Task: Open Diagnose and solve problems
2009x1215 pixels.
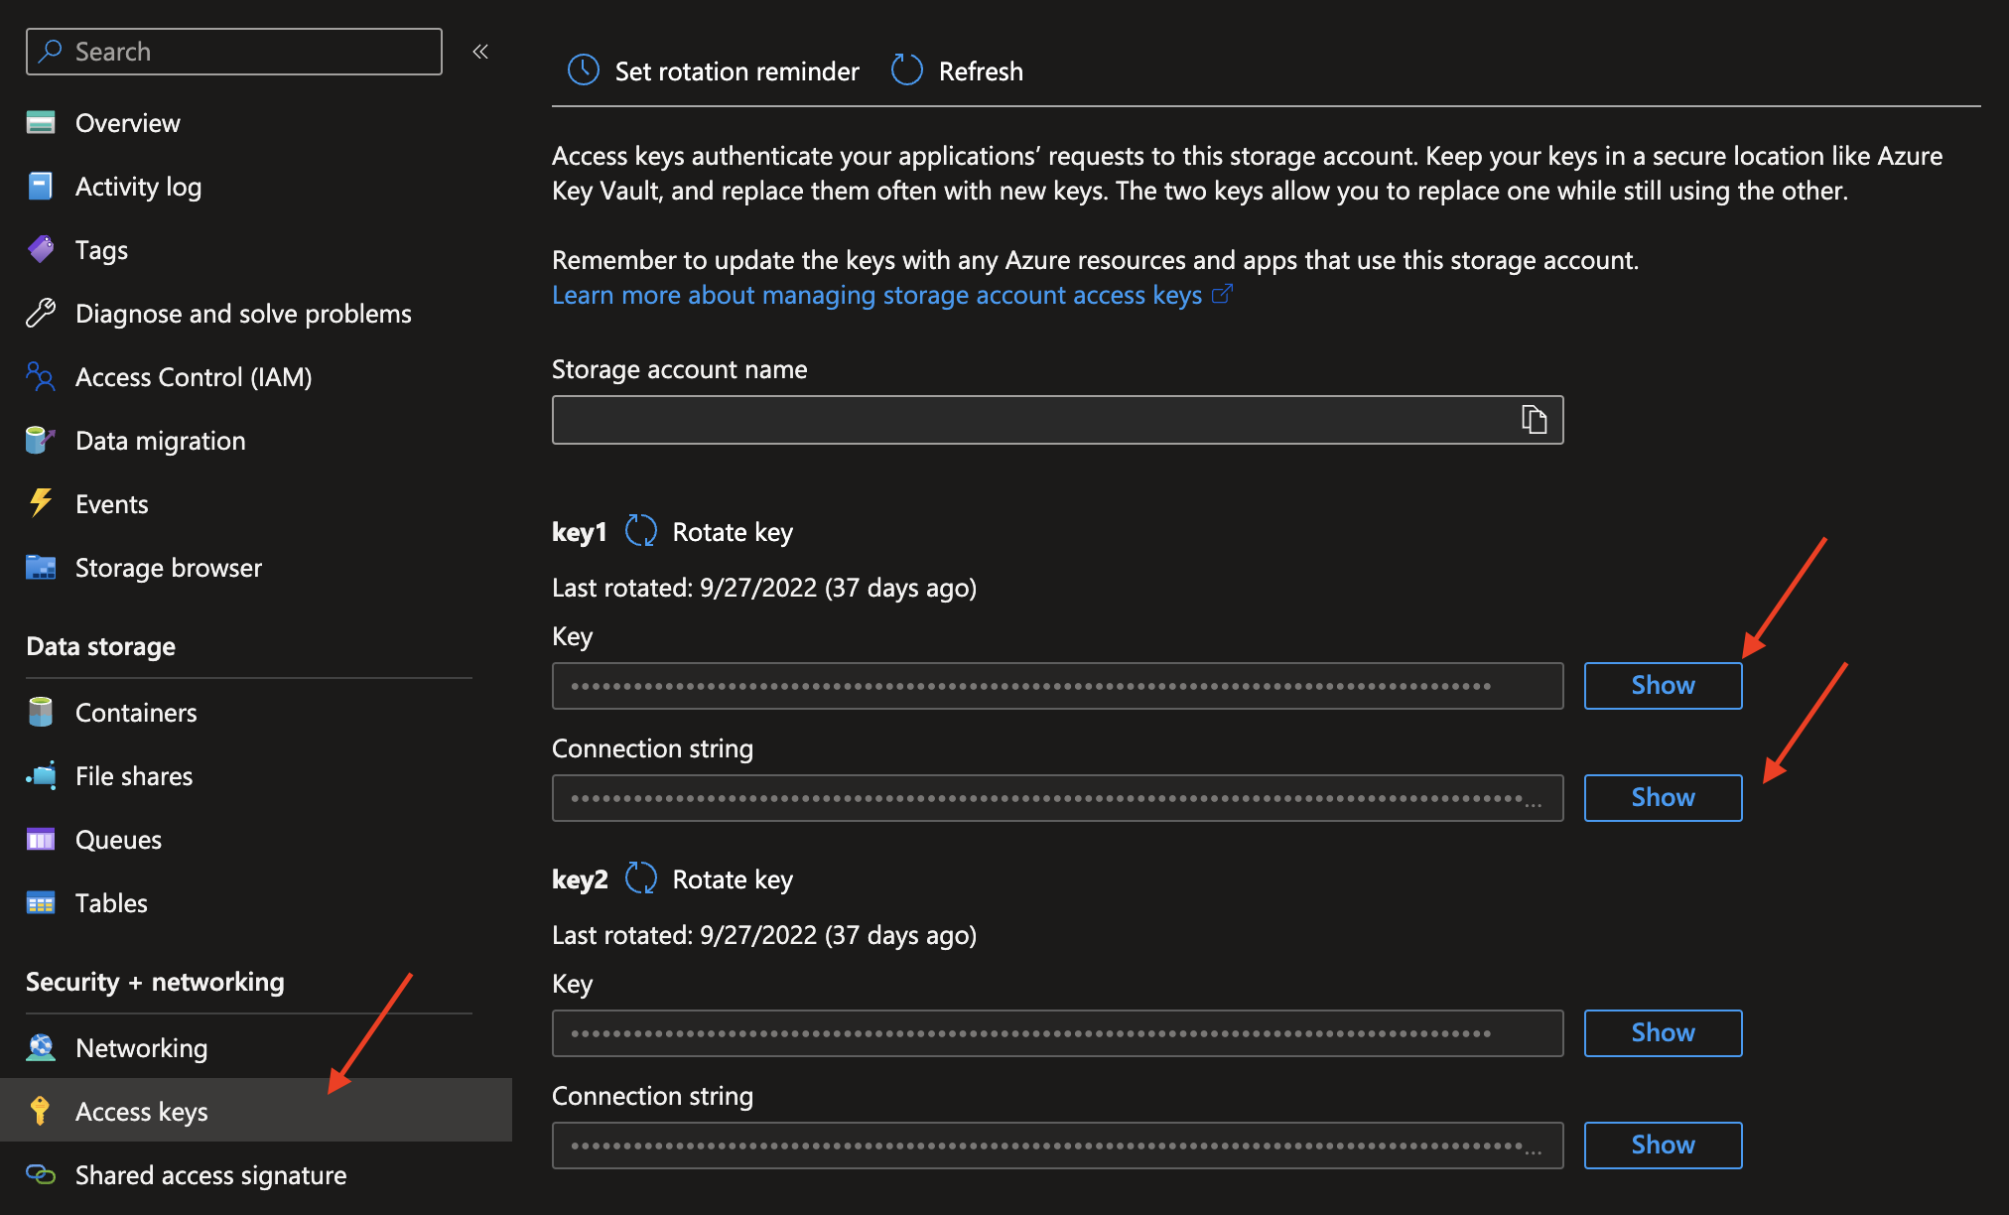Action: pyautogui.click(x=242, y=313)
